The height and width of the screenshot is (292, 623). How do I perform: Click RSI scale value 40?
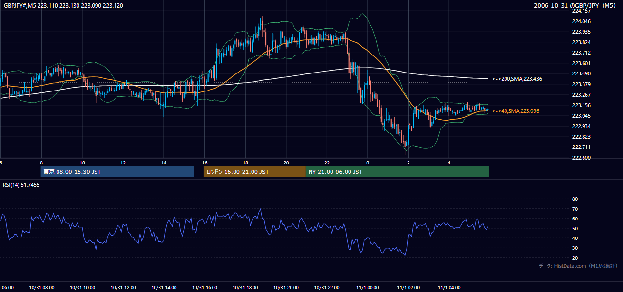[x=575, y=238]
